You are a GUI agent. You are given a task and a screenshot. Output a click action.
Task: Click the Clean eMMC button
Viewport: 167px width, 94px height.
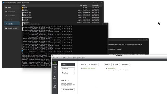(12, 16)
